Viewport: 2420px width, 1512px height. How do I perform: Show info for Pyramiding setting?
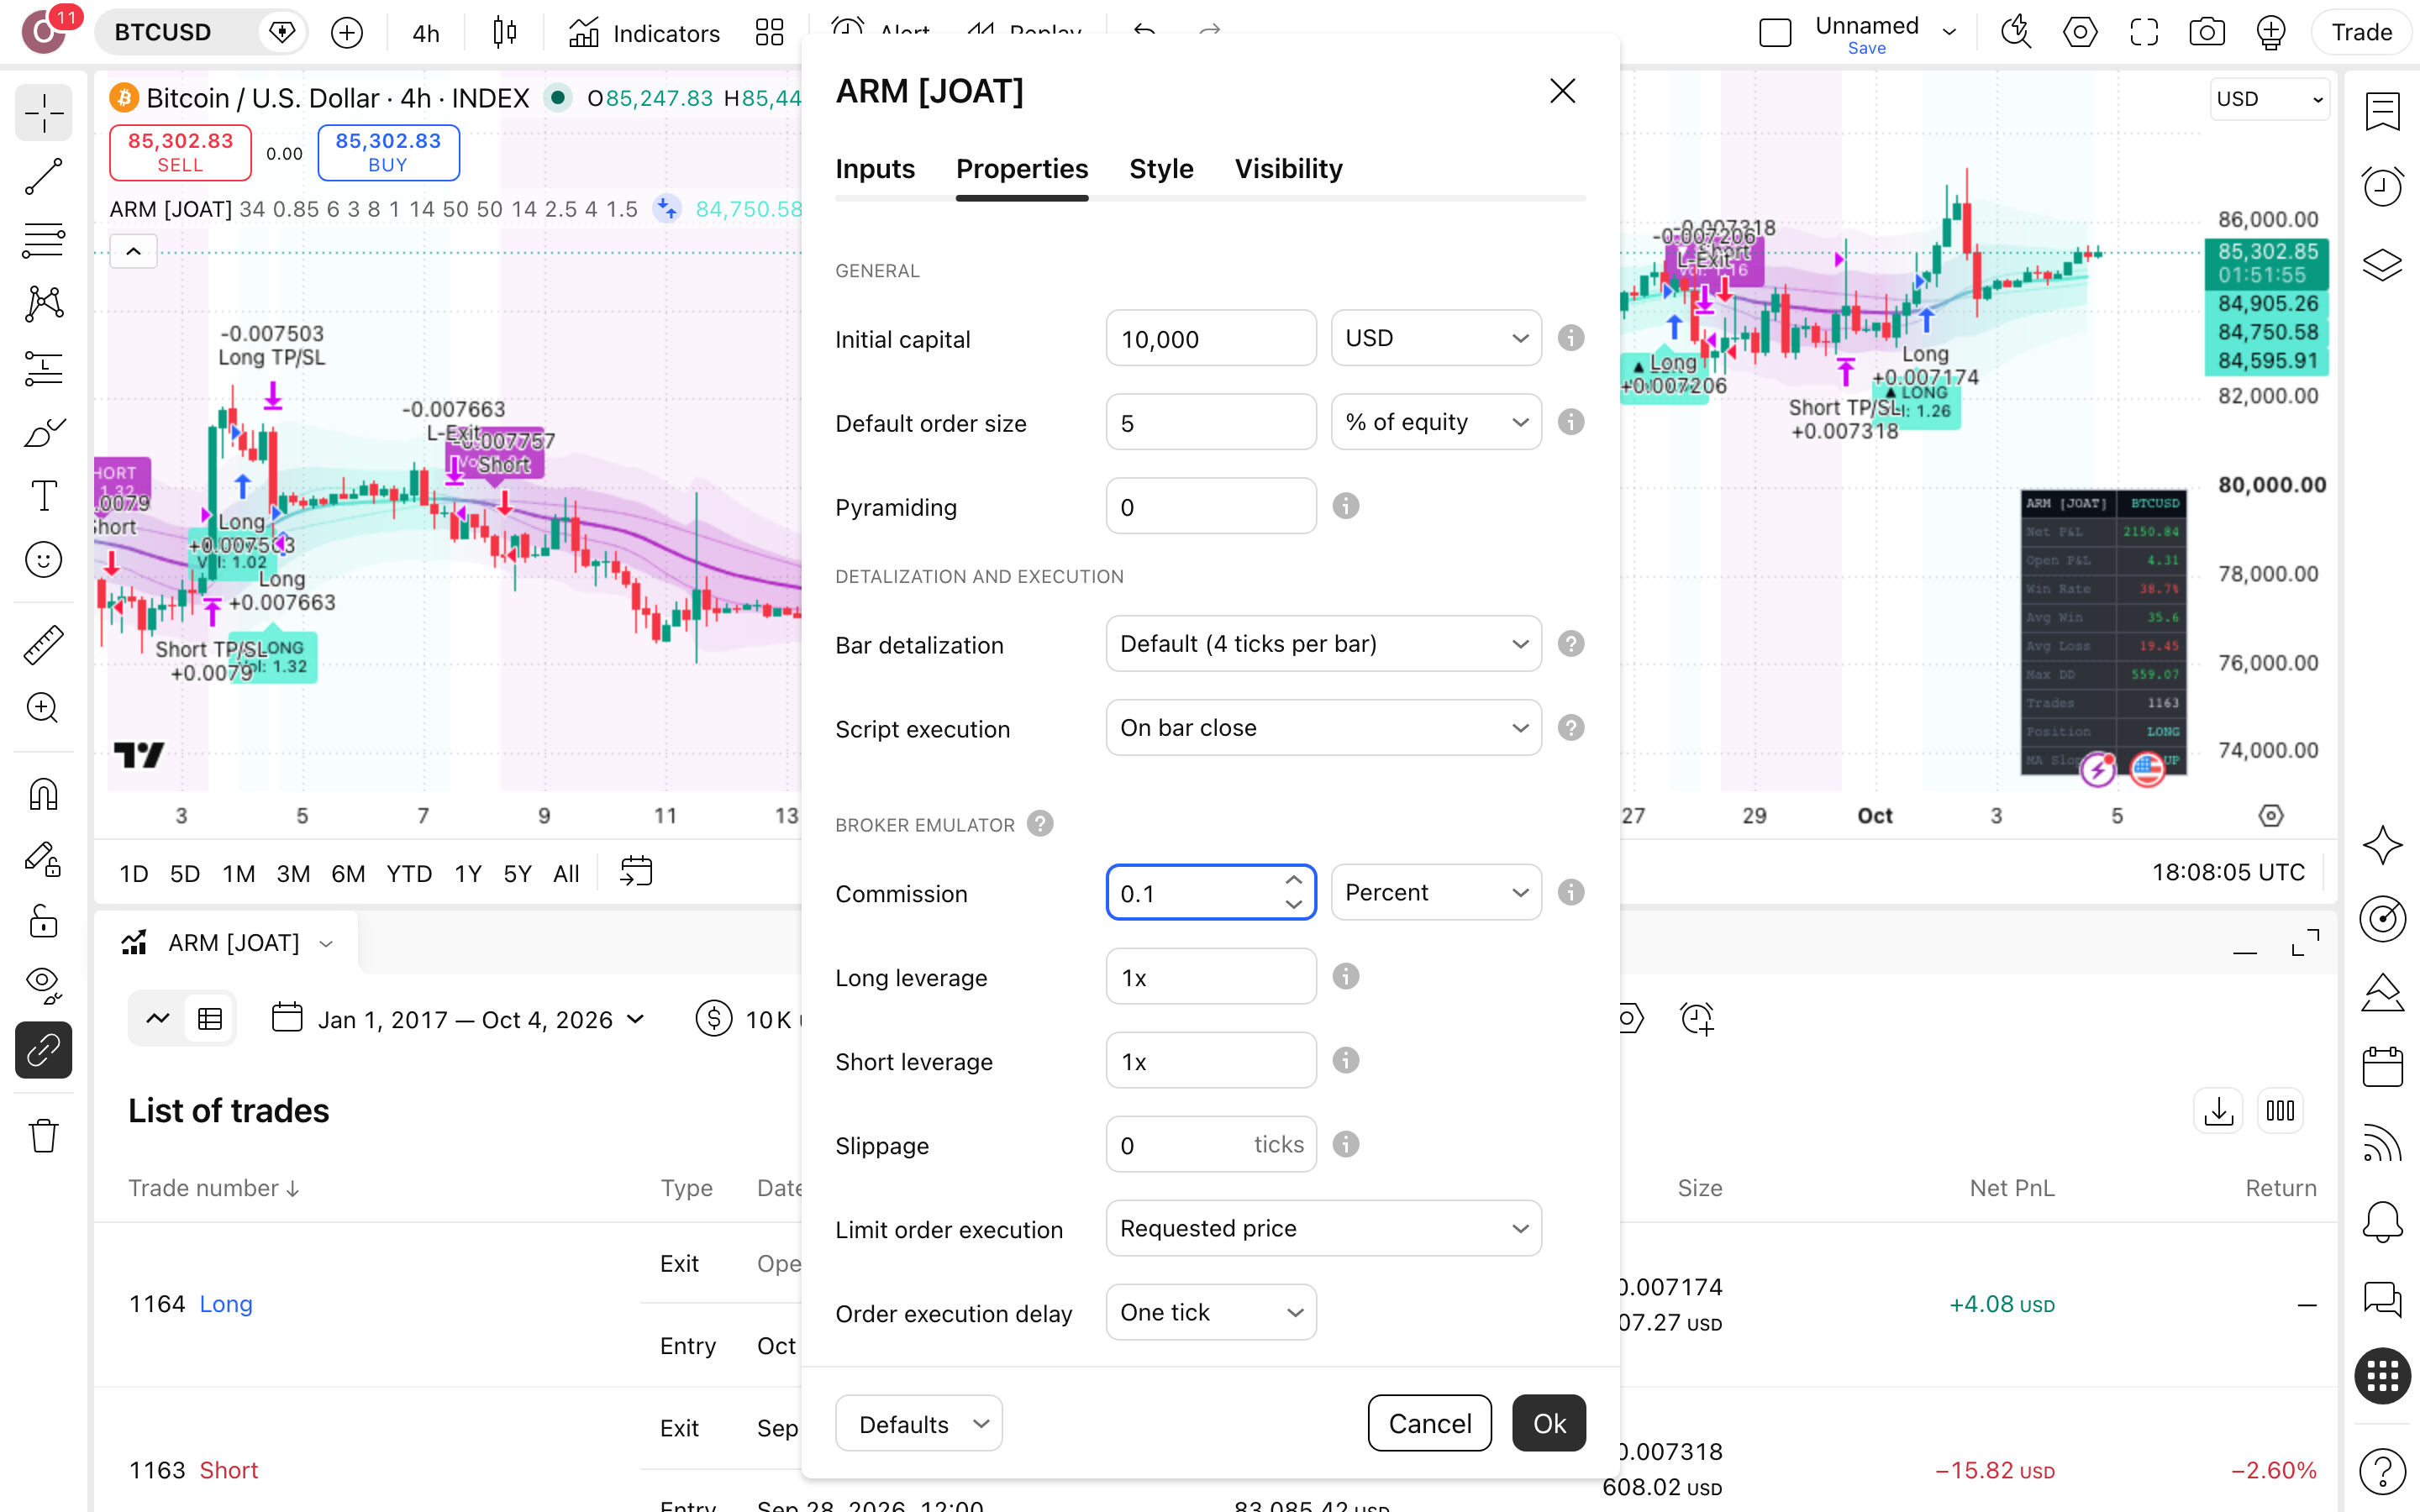(x=1346, y=506)
